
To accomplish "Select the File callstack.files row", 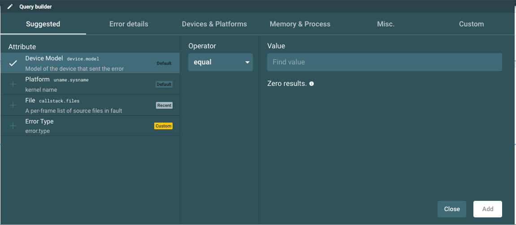I will tap(90, 105).
